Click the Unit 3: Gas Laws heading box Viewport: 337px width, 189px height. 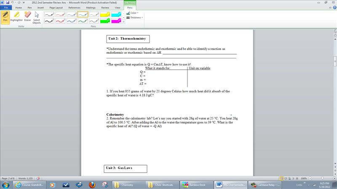(x=126, y=169)
